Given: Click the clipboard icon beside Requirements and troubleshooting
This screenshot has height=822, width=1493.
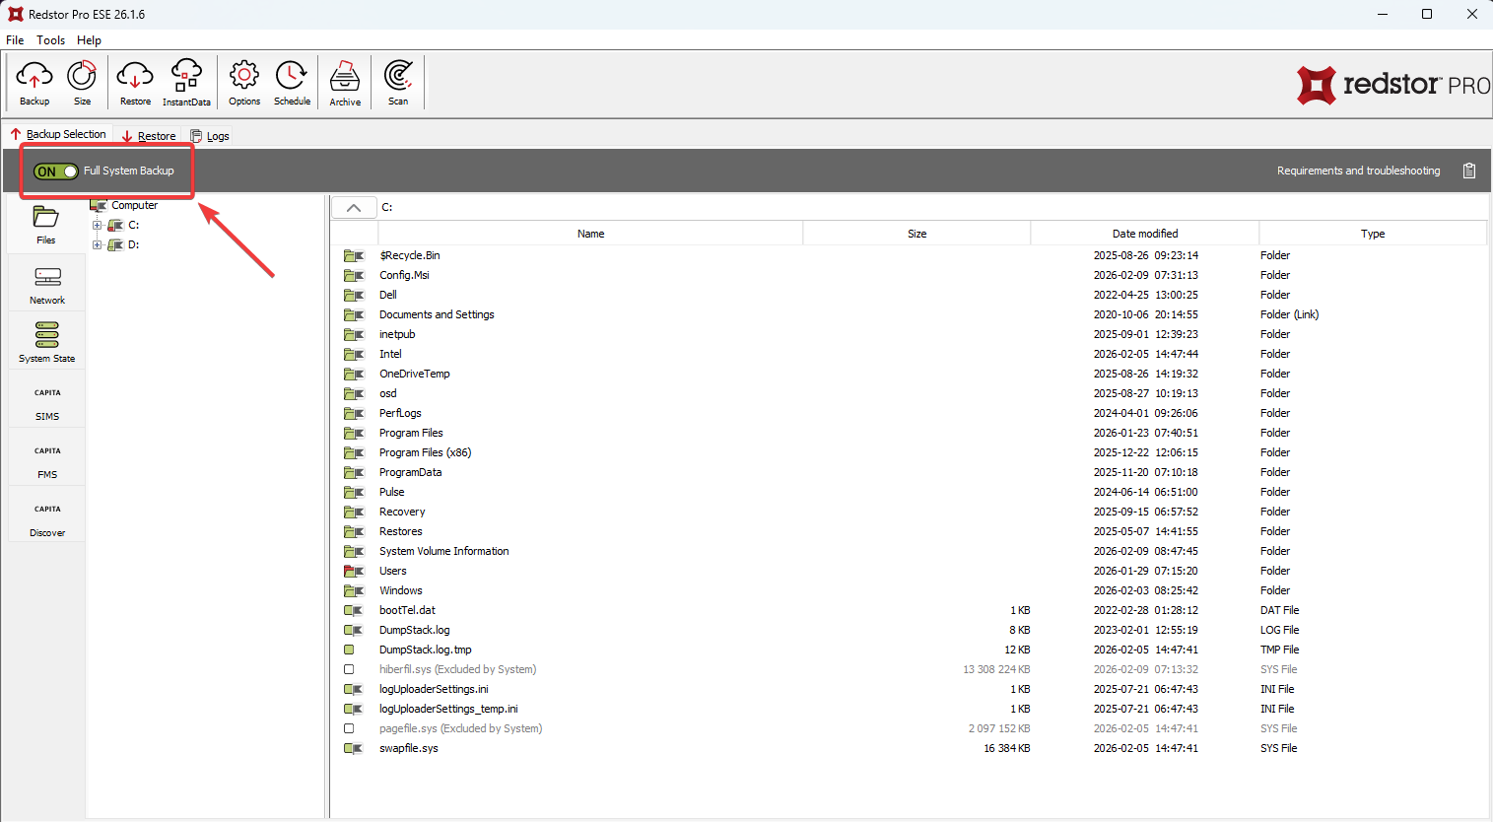Looking at the screenshot, I should point(1469,171).
